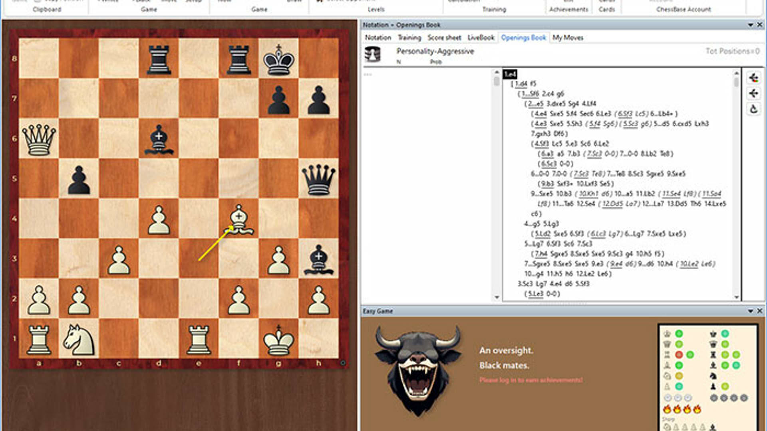The image size is (767, 431).
Task: Select the black king on g8
Action: (278, 59)
